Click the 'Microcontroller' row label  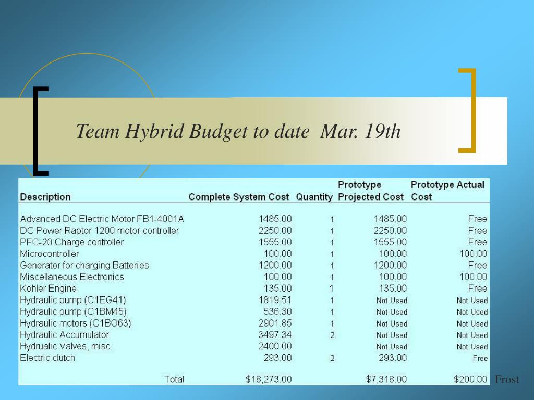(50, 254)
